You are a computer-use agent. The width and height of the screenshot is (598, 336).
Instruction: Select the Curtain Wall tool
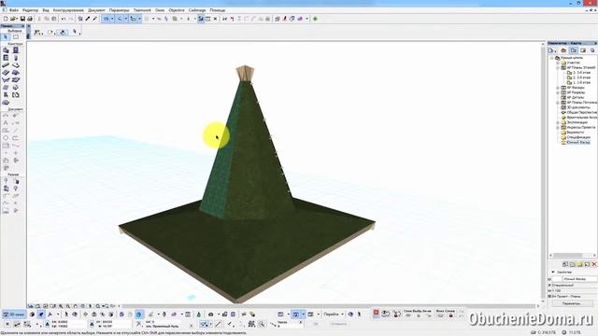point(6,88)
